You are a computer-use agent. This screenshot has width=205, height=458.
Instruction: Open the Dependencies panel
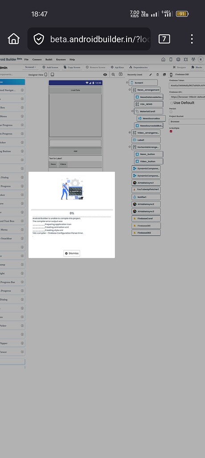[x=138, y=67]
